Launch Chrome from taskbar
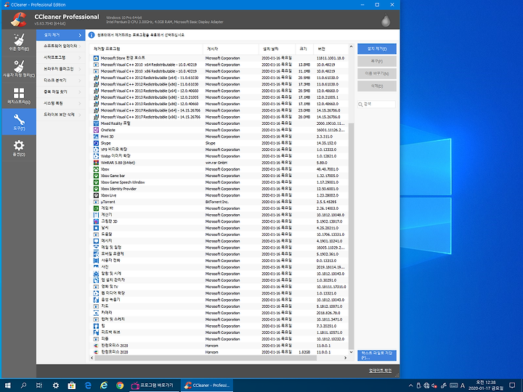523x392 pixels. (120, 385)
